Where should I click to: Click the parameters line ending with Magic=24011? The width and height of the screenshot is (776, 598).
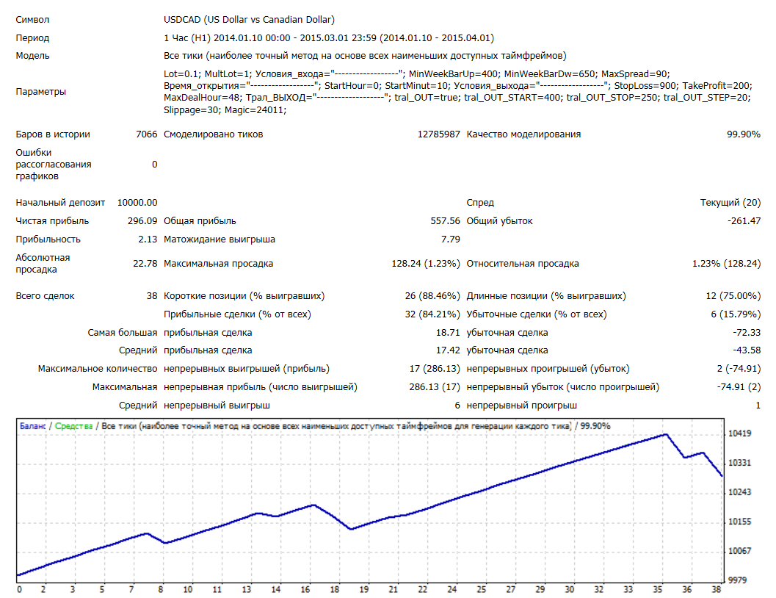225,110
